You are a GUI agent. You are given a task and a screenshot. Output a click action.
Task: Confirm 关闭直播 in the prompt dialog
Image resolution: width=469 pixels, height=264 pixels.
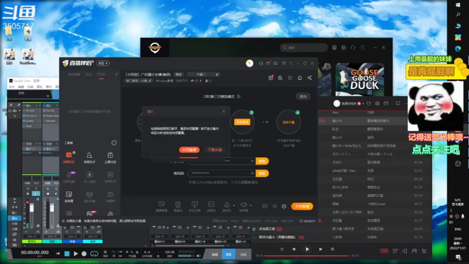point(189,150)
